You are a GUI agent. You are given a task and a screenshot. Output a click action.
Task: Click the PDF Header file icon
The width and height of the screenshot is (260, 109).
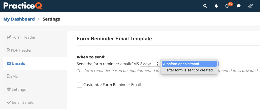pyautogui.click(x=8, y=50)
